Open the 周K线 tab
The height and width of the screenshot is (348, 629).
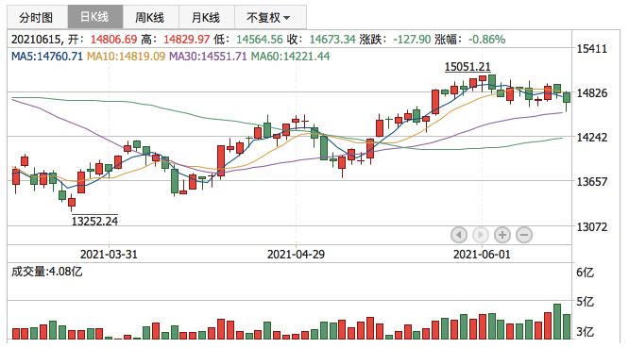[x=150, y=17]
